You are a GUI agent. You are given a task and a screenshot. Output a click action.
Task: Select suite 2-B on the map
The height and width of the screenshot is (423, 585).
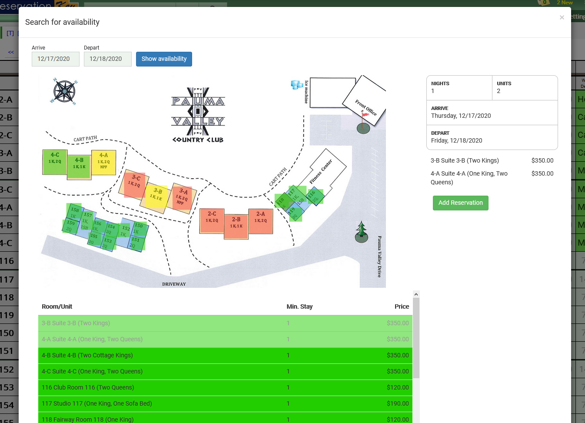[x=236, y=227]
